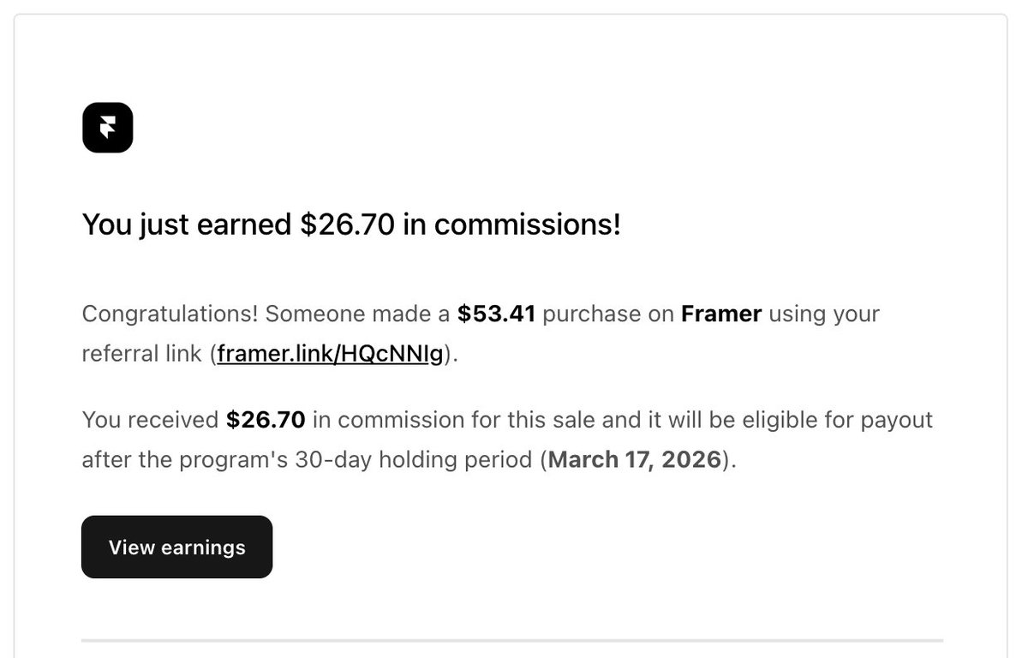The width and height of the screenshot is (1028, 658).
Task: Follow the framer.link/HQcNNlg referral link
Action: [x=330, y=354]
